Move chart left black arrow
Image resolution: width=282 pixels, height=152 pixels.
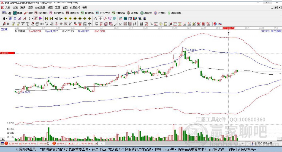pyautogui.click(x=56, y=19)
